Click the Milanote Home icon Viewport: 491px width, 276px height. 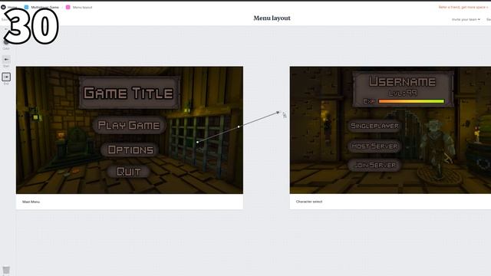3,7
